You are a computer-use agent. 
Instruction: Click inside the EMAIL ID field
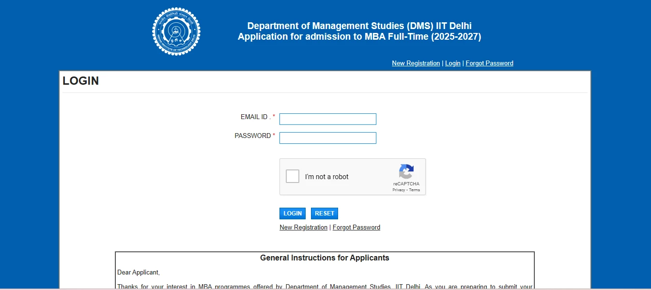click(327, 119)
